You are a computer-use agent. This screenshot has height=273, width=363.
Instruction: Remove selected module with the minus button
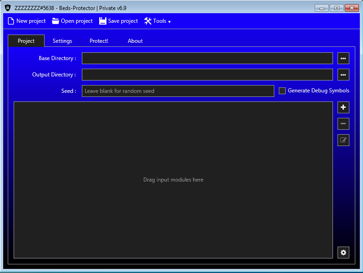click(x=343, y=124)
